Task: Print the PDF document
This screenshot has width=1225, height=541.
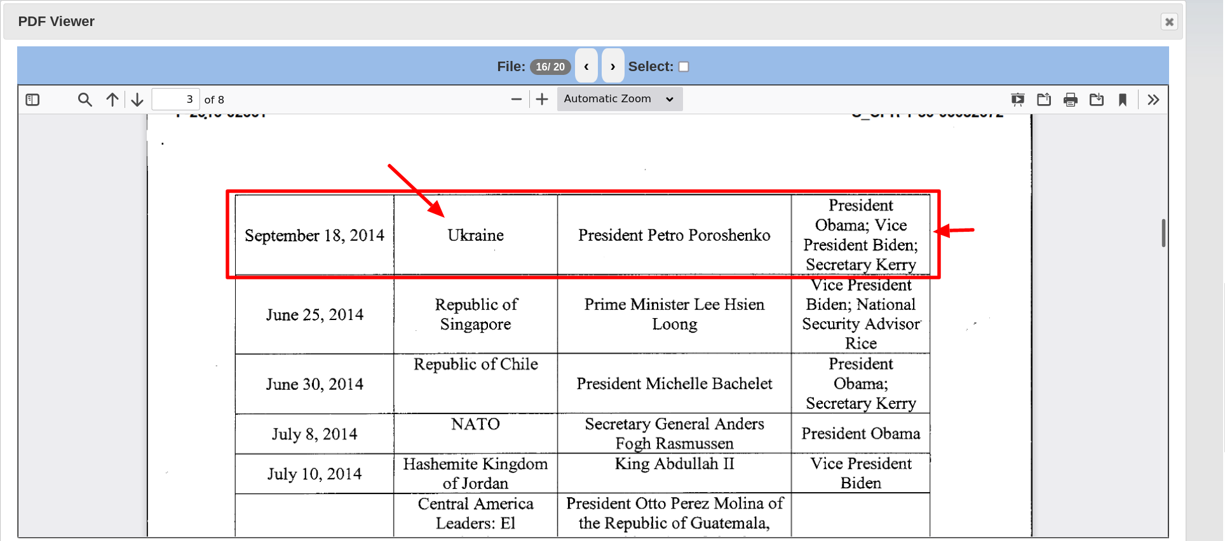Action: (x=1071, y=100)
